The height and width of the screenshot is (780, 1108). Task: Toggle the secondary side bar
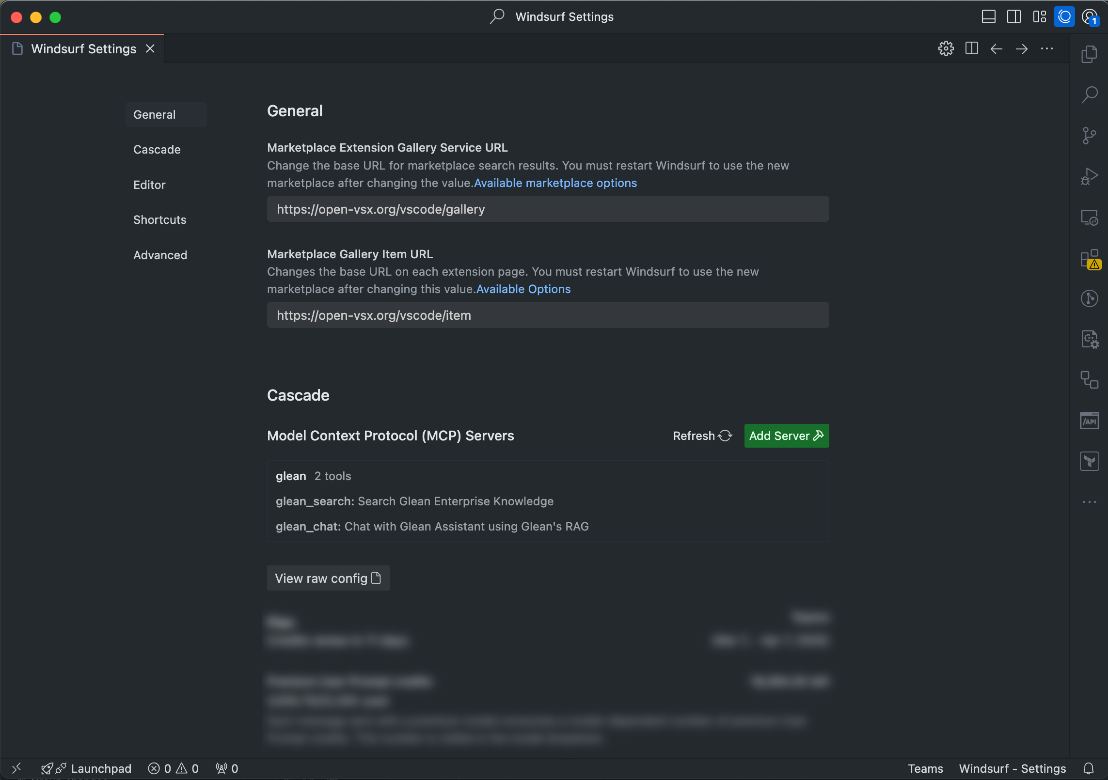click(1013, 17)
